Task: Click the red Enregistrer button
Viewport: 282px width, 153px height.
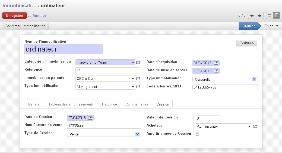Action: point(14,16)
